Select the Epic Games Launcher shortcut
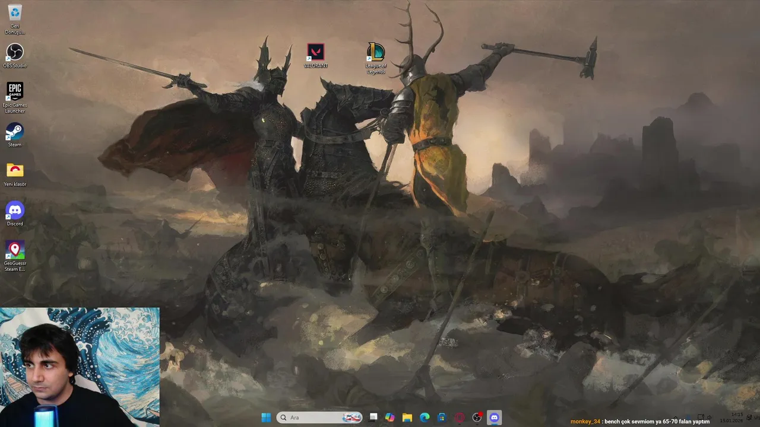The height and width of the screenshot is (427, 760). (15, 97)
